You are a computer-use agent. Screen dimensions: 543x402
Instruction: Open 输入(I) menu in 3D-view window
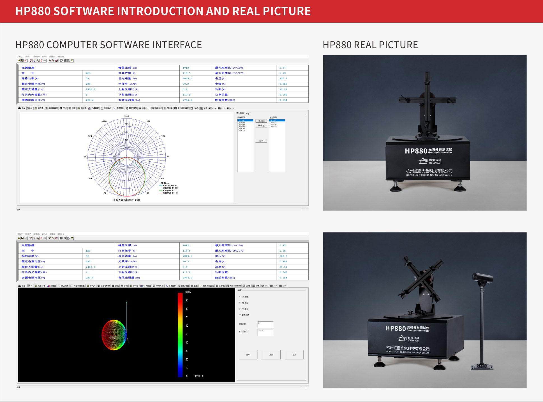pyautogui.click(x=44, y=234)
